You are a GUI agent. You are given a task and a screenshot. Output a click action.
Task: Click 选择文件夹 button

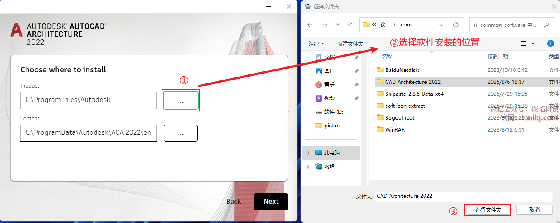pos(488,210)
